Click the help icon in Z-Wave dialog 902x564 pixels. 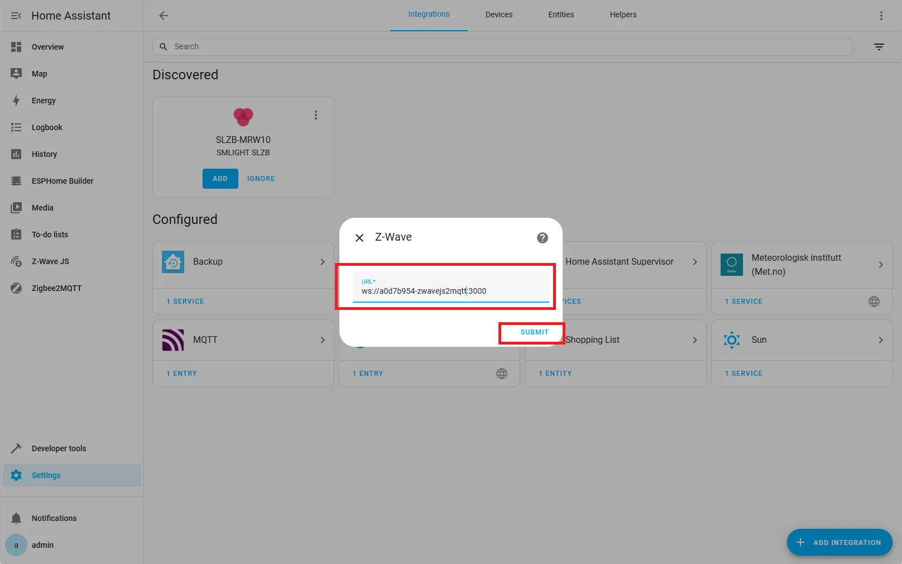click(x=542, y=237)
